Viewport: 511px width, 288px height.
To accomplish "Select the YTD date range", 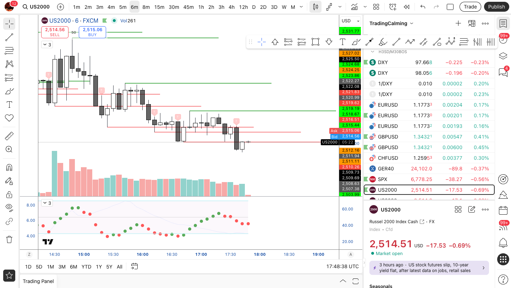I will 86,267.
